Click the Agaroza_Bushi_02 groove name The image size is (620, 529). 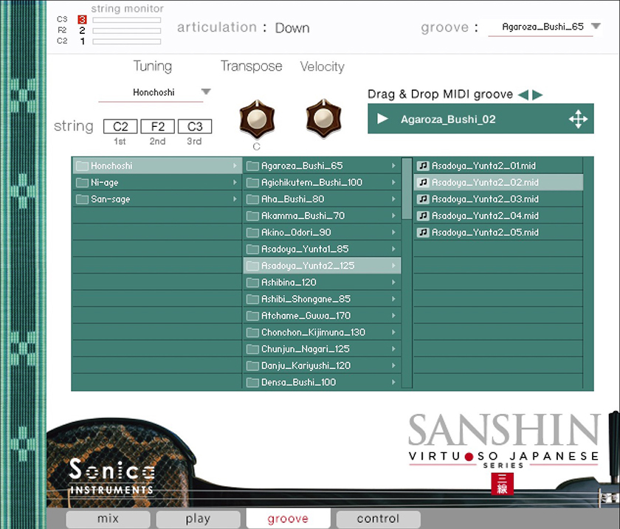pyautogui.click(x=448, y=120)
